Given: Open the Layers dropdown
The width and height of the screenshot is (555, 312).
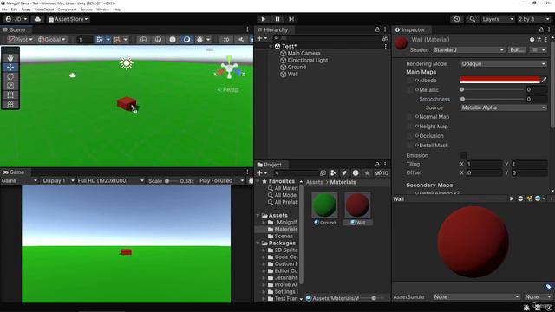Looking at the screenshot, I should tap(497, 19).
